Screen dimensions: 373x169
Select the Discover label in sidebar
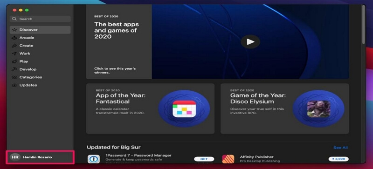coord(28,30)
